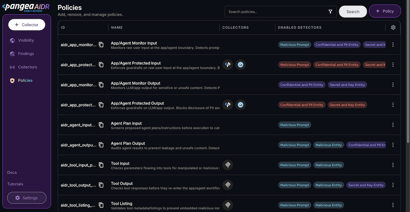This screenshot has width=410, height=212.
Task: Add a new Collector via the sidebar button
Action: point(27,25)
